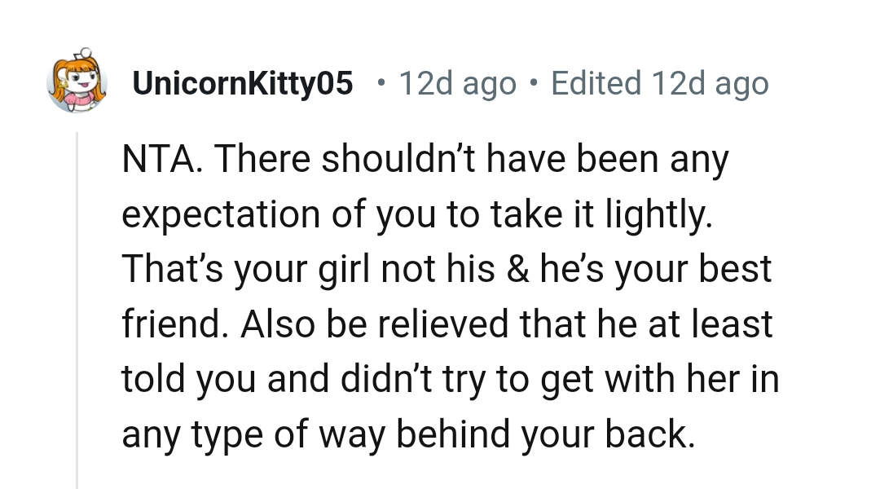Click the "12d ago" comment timestamp
This screenshot has height=489, width=880.
coord(457,83)
